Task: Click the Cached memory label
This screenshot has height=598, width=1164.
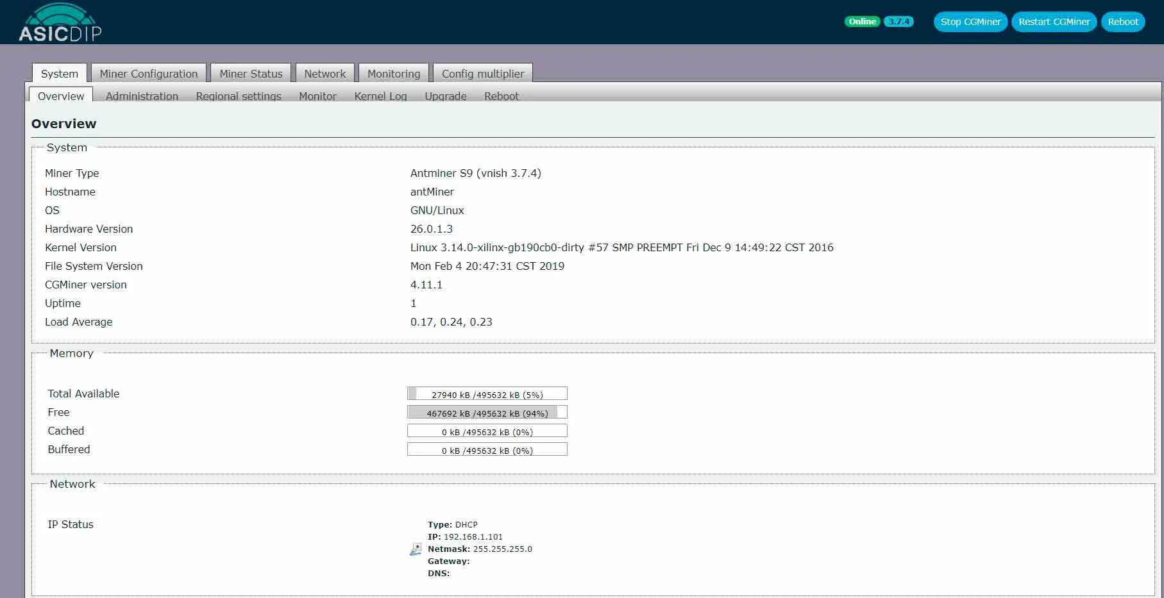Action: 65,431
